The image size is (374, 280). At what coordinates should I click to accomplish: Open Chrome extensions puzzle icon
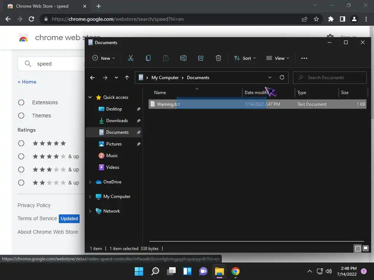pyautogui.click(x=331, y=19)
